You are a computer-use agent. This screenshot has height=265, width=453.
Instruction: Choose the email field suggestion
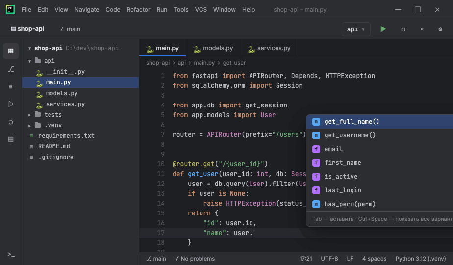click(379, 149)
